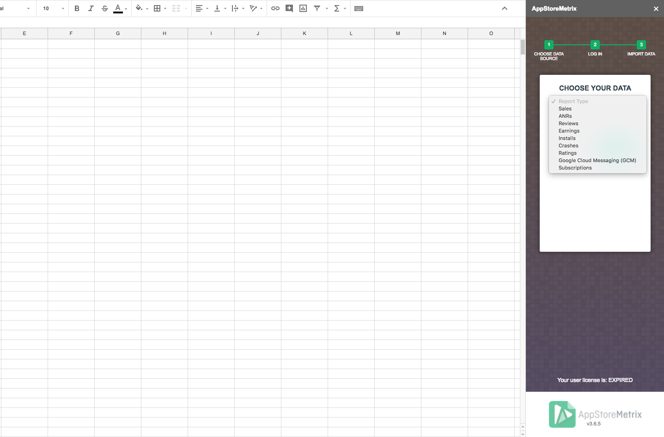Choose the Reviews report type
The image size is (664, 437).
pyautogui.click(x=597, y=123)
